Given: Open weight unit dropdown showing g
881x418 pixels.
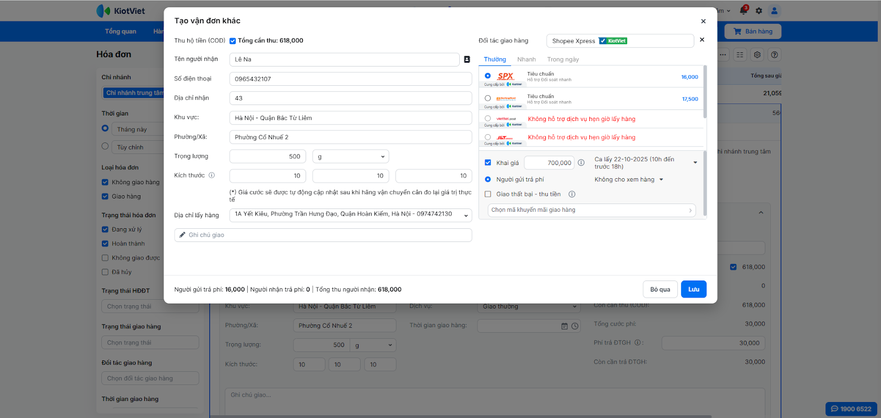Looking at the screenshot, I should 351,157.
